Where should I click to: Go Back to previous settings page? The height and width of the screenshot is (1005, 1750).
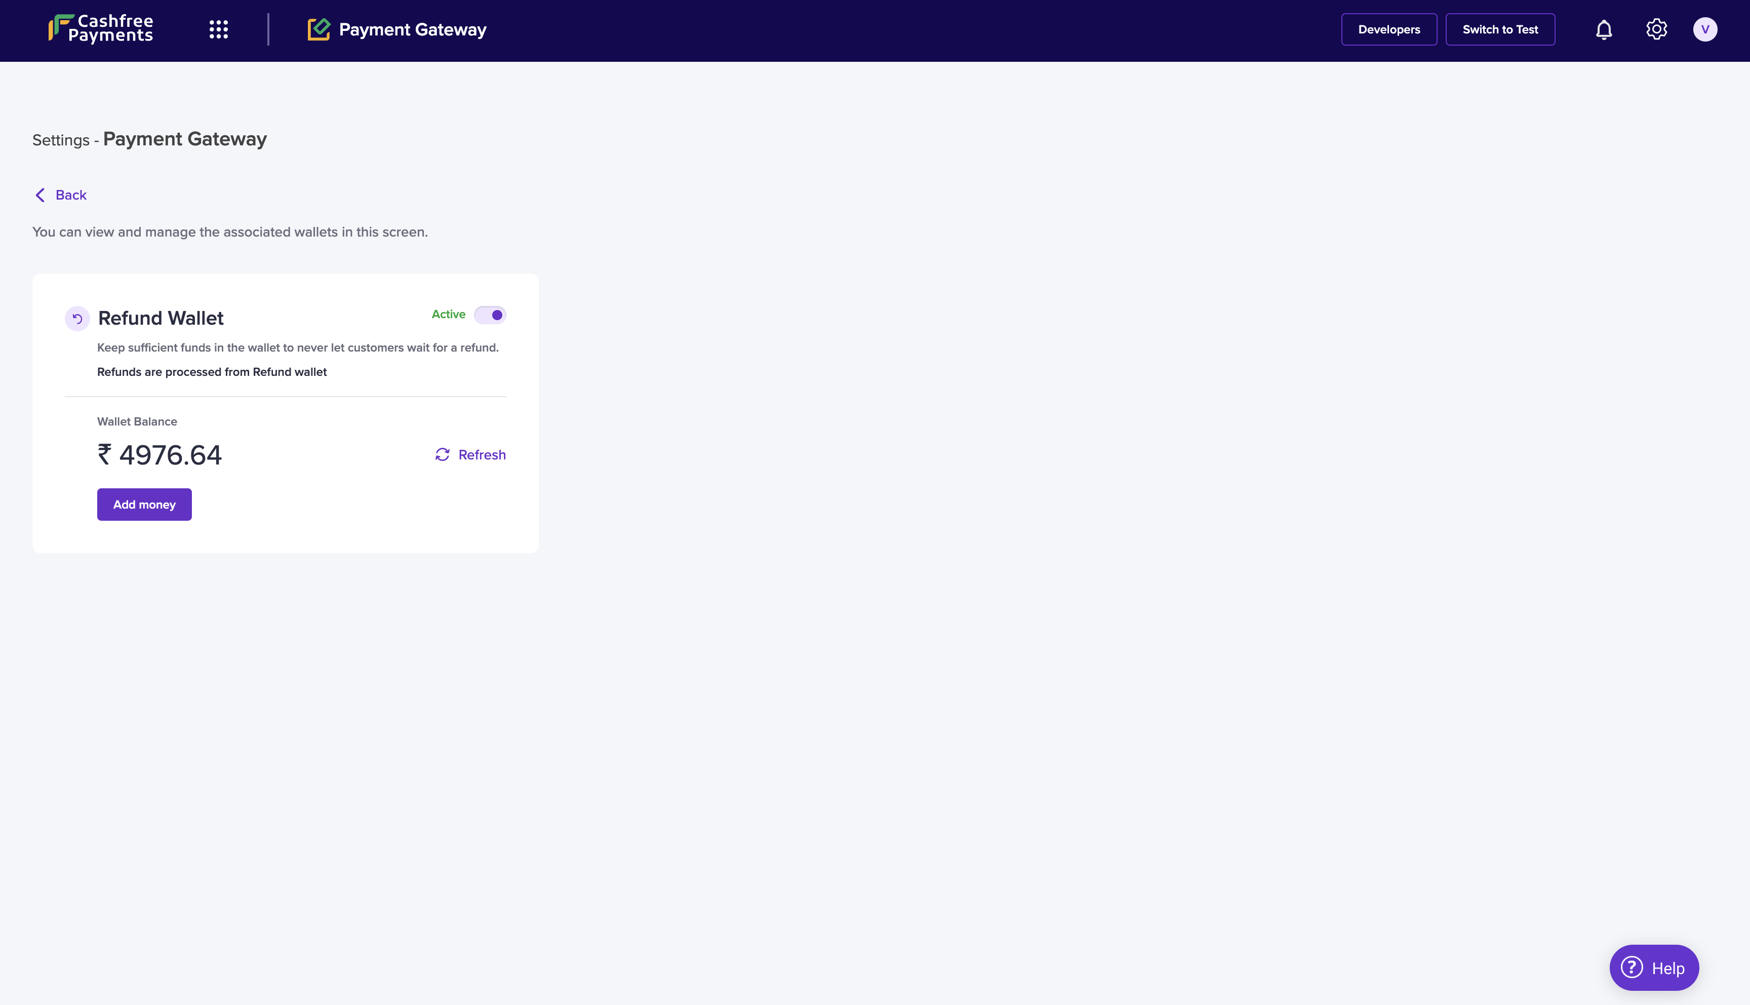coord(70,196)
